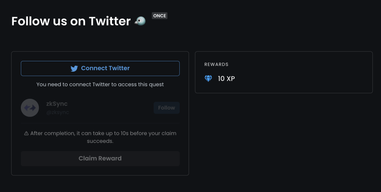Click the divider line below zkSync row
The image size is (381, 192).
coord(100,123)
